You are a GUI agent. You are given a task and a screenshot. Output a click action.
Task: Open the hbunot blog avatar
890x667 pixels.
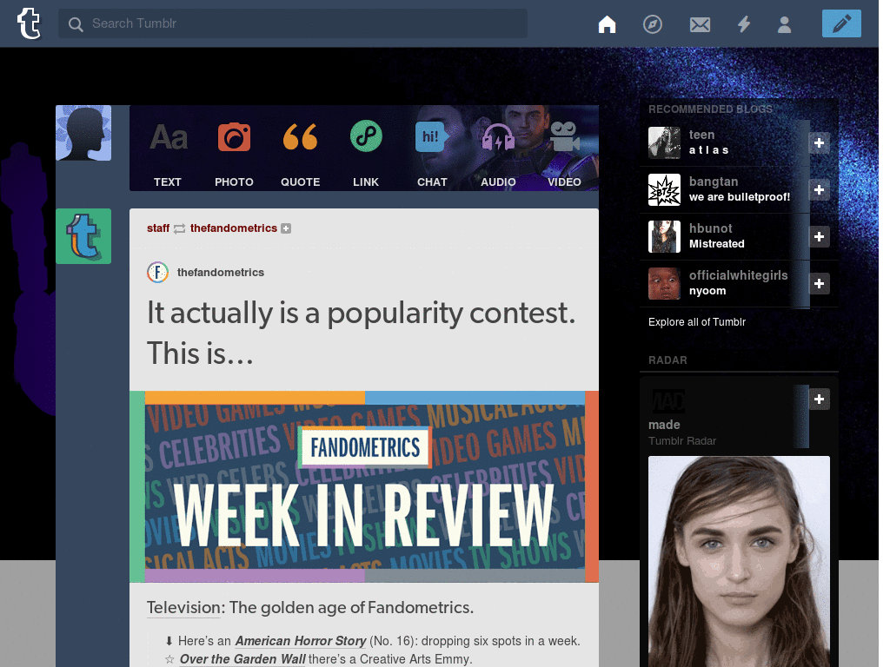[664, 236]
